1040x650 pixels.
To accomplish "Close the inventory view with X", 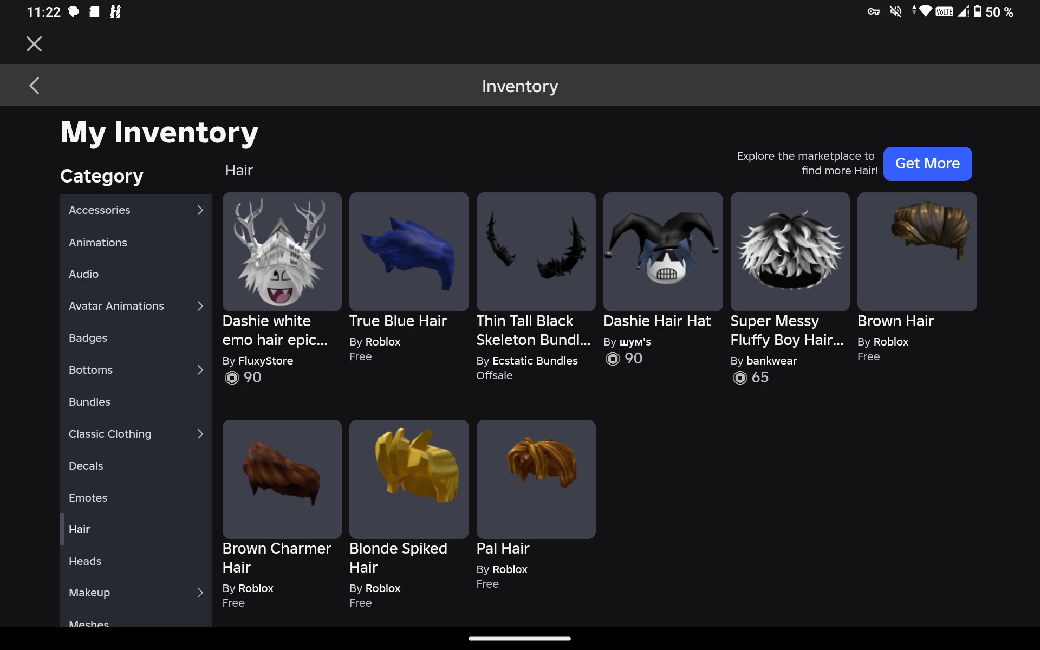I will 34,44.
